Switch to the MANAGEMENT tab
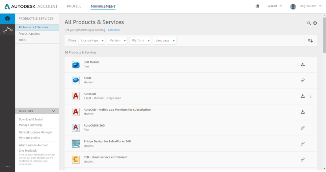The width and height of the screenshot is (326, 172). [x=103, y=6]
